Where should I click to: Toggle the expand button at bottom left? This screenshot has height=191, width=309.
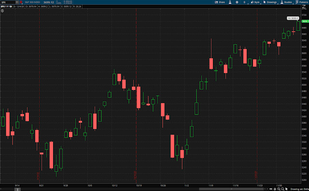17,189
